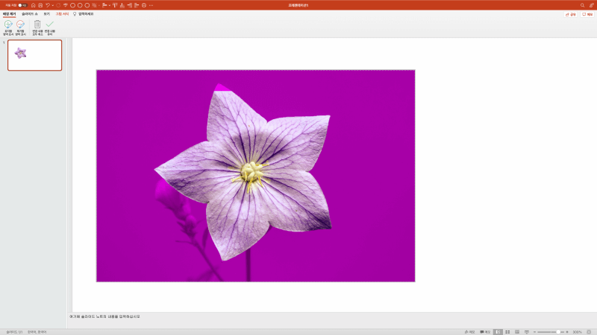Click the zoom slider handle
The width and height of the screenshot is (597, 335).
(558, 332)
